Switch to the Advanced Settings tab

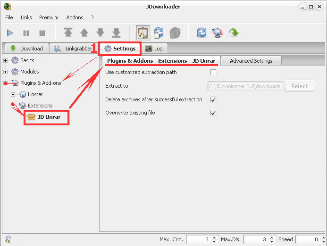point(251,61)
